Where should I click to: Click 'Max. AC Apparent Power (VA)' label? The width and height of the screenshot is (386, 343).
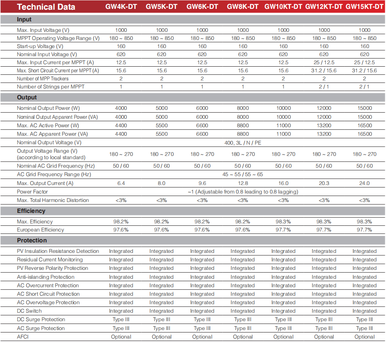pos(52,134)
